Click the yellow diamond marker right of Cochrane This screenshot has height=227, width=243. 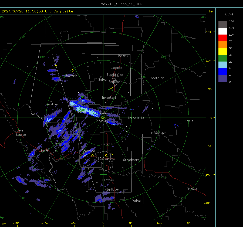tap(93, 156)
